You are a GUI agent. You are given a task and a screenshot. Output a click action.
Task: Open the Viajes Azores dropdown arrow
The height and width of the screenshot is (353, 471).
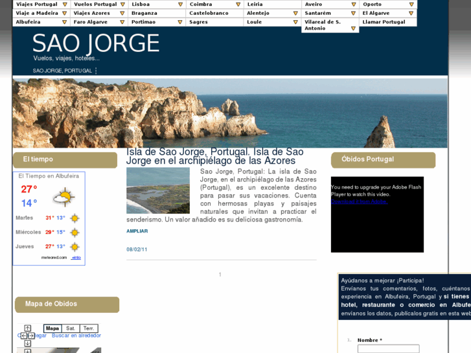point(122,13)
